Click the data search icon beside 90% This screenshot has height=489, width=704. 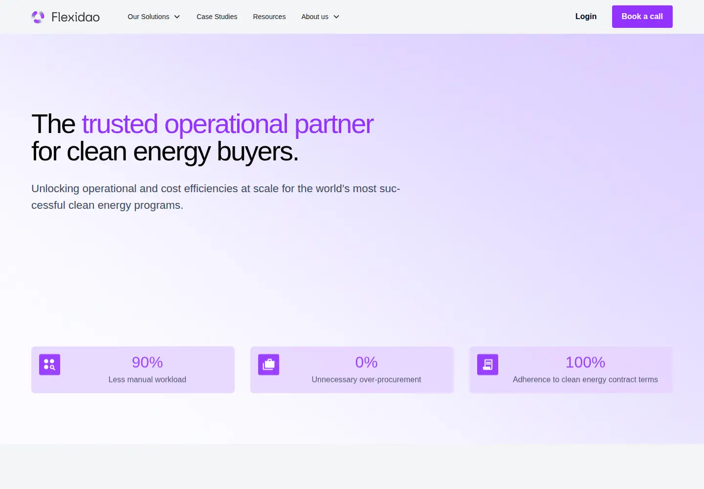(49, 365)
